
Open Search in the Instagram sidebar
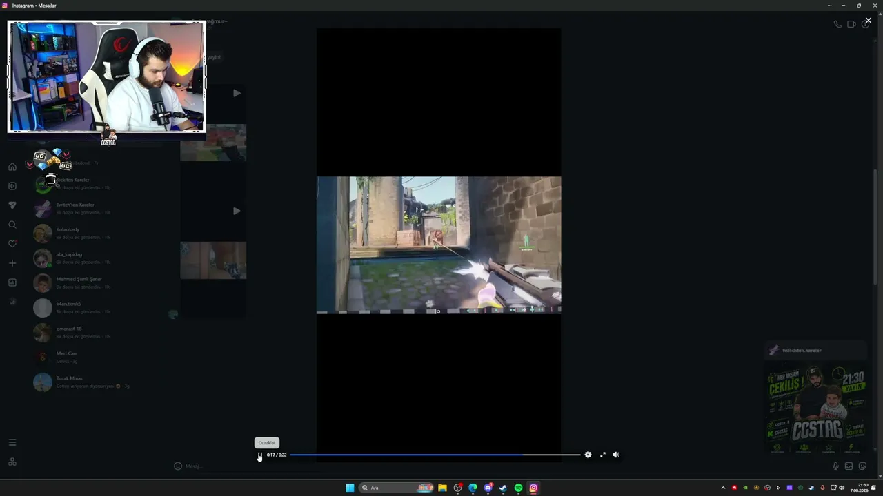pyautogui.click(x=12, y=225)
